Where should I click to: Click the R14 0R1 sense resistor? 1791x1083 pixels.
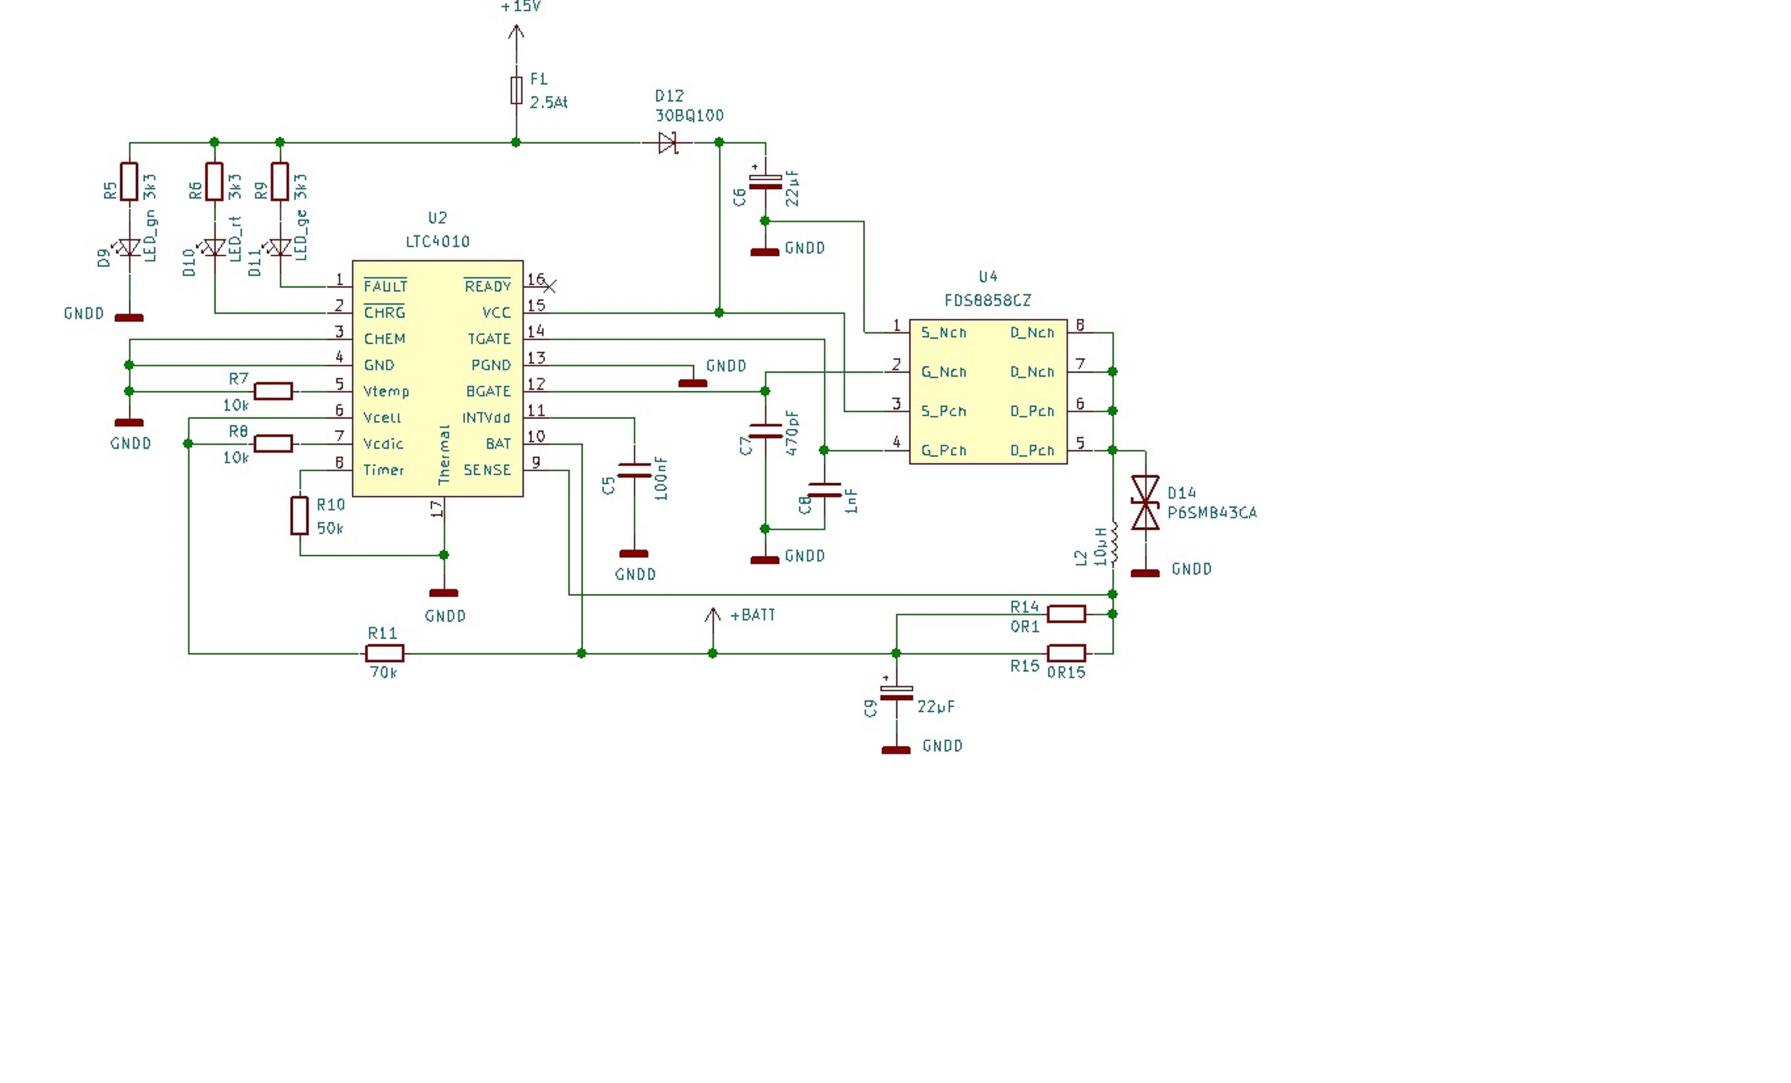1067,615
